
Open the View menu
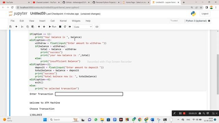click(x=31, y=21)
